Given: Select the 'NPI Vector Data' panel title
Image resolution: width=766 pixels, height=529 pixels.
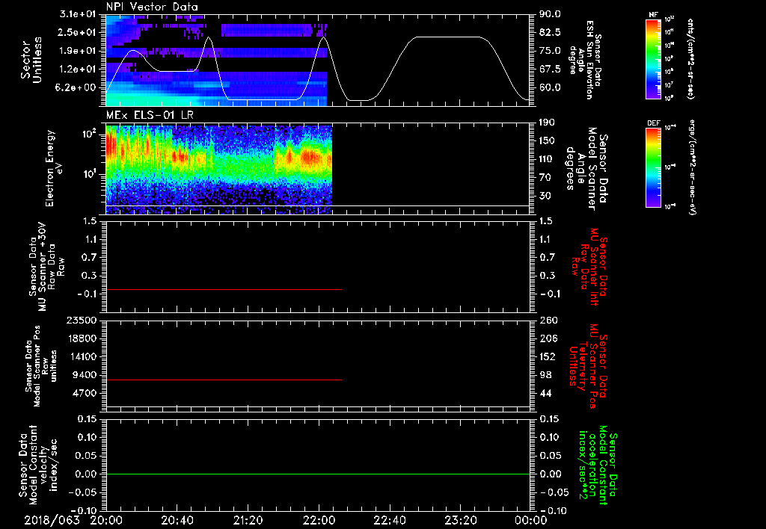Looking at the screenshot, I should click(152, 7).
